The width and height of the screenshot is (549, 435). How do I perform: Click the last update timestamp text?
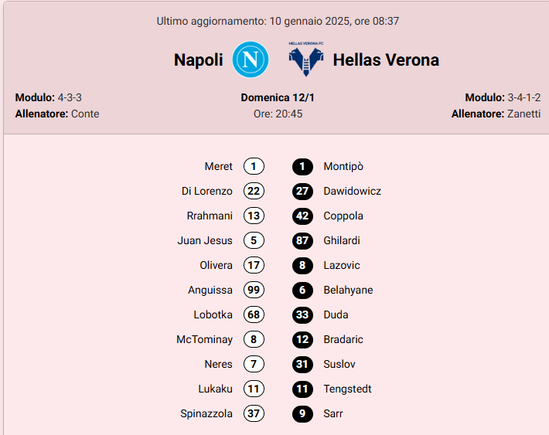point(278,21)
